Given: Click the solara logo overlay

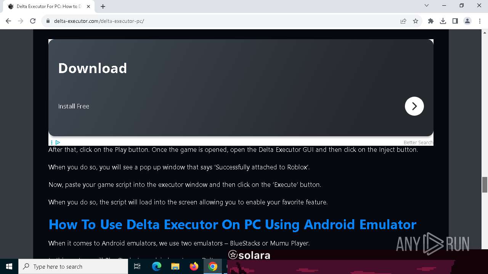Looking at the screenshot, I should 249,255.
